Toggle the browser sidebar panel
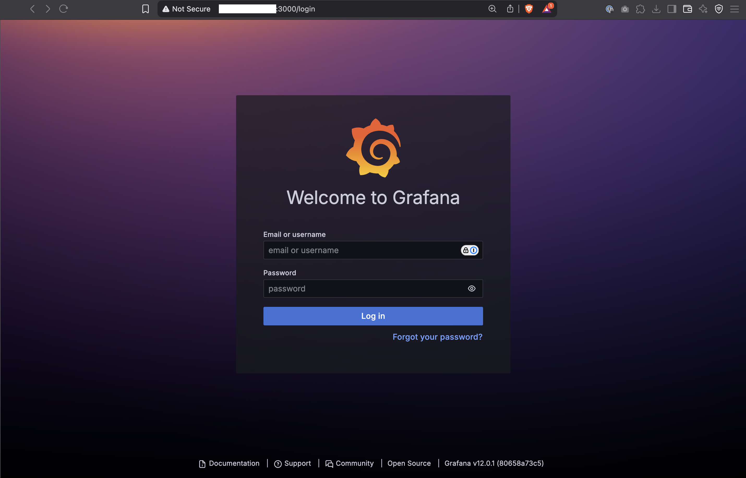 point(672,9)
